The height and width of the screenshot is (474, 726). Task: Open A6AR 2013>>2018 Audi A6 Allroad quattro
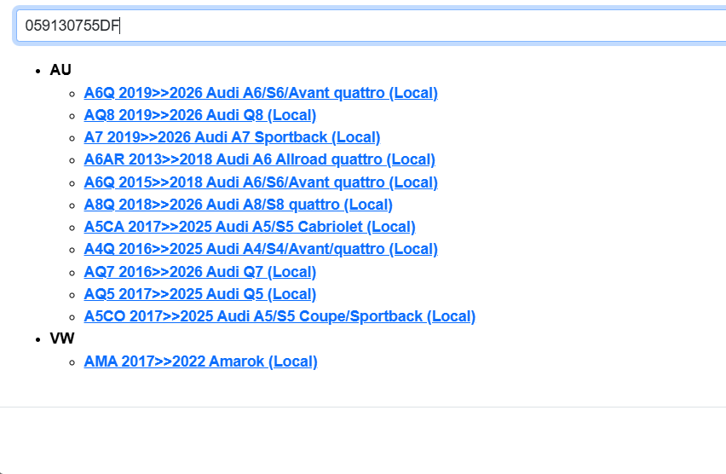pos(259,159)
